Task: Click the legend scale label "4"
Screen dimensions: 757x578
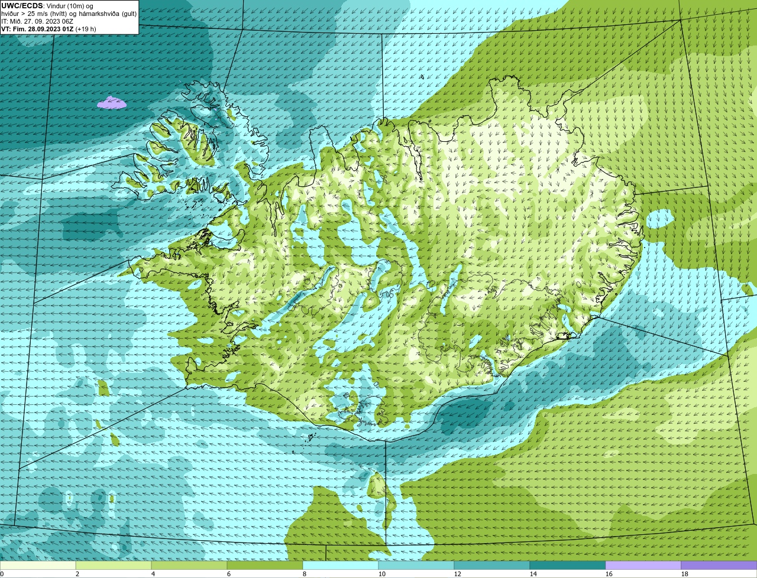Action: coord(153,574)
